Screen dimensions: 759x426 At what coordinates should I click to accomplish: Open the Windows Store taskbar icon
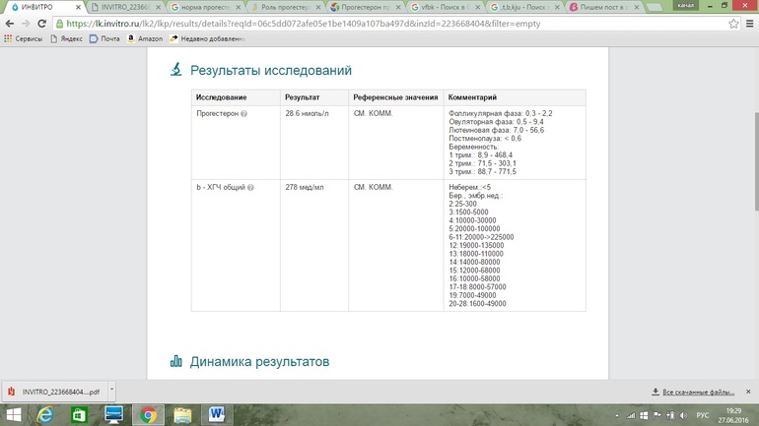(79, 414)
